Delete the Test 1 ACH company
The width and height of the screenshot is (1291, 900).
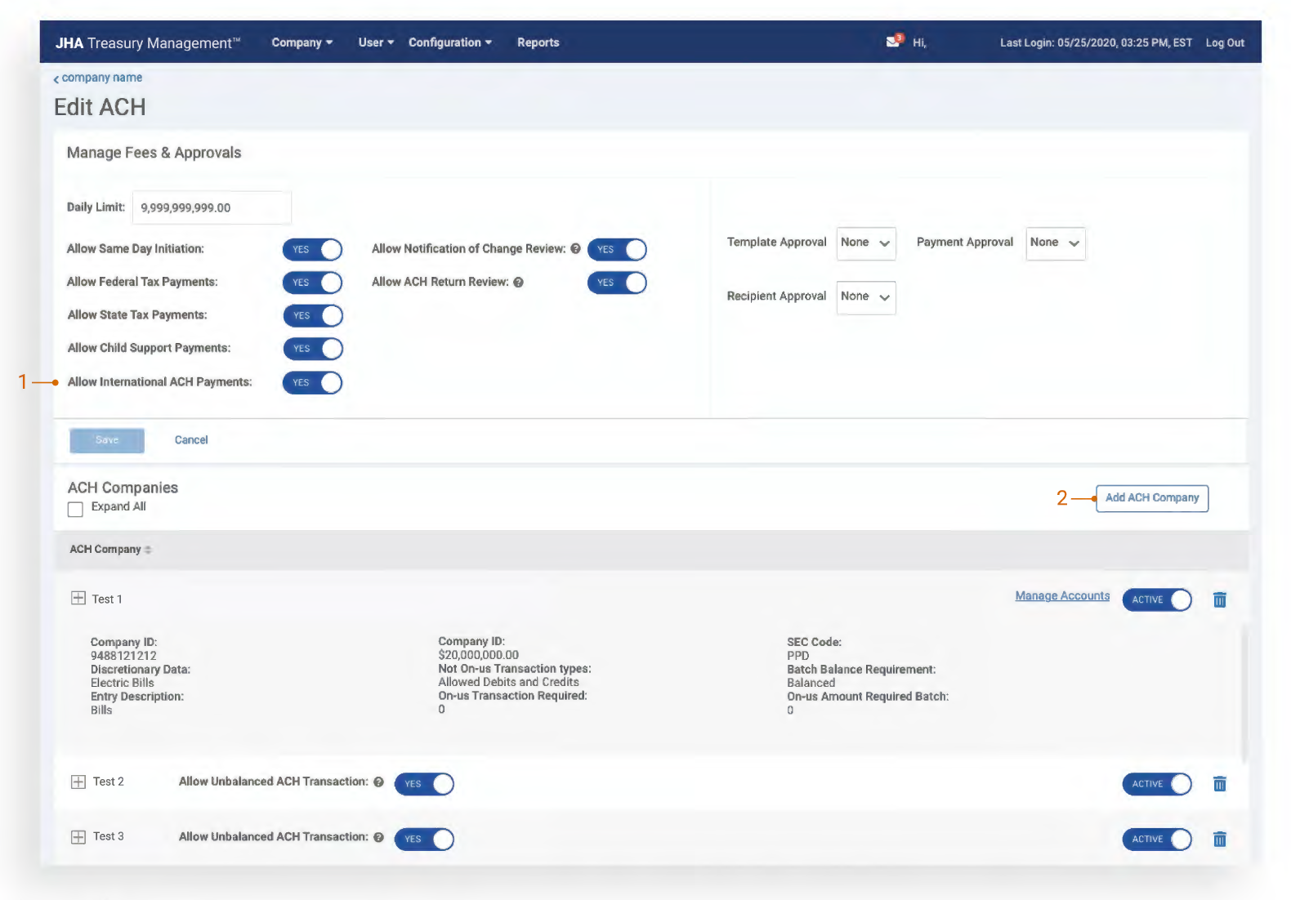1219,600
